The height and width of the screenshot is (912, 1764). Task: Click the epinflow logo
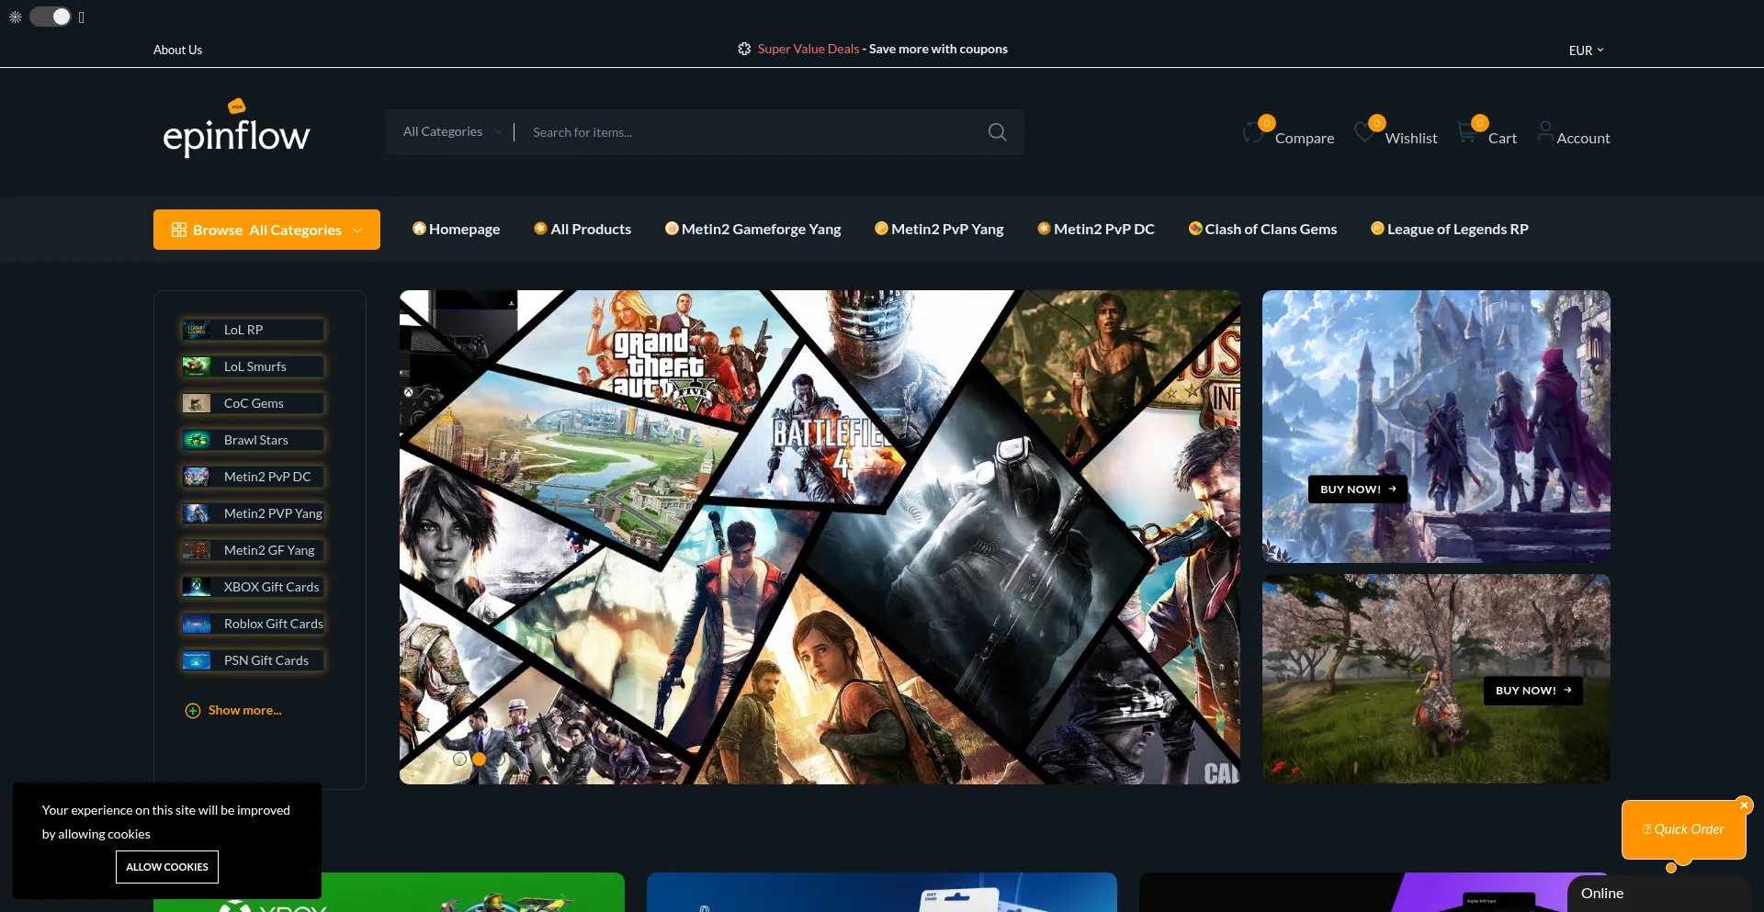(x=236, y=129)
